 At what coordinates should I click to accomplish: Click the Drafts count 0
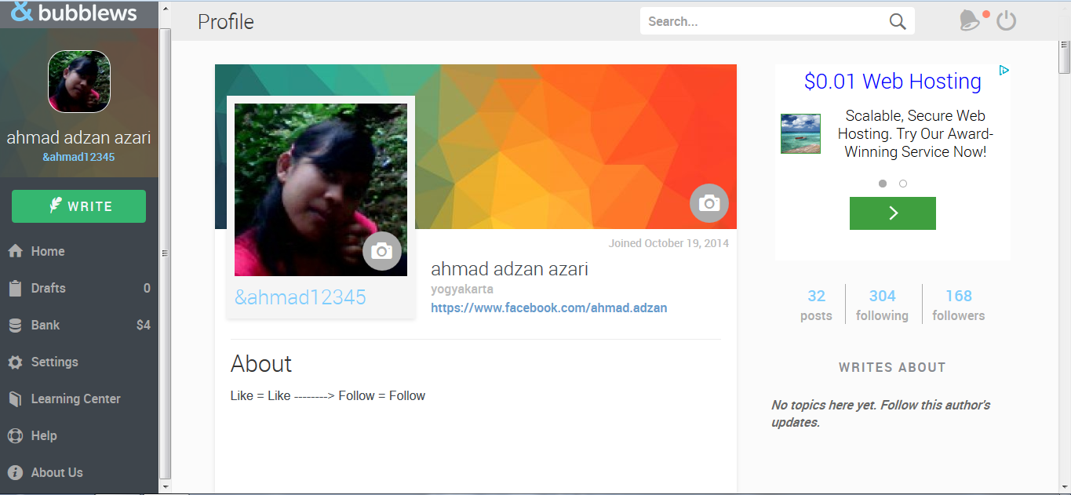click(147, 288)
